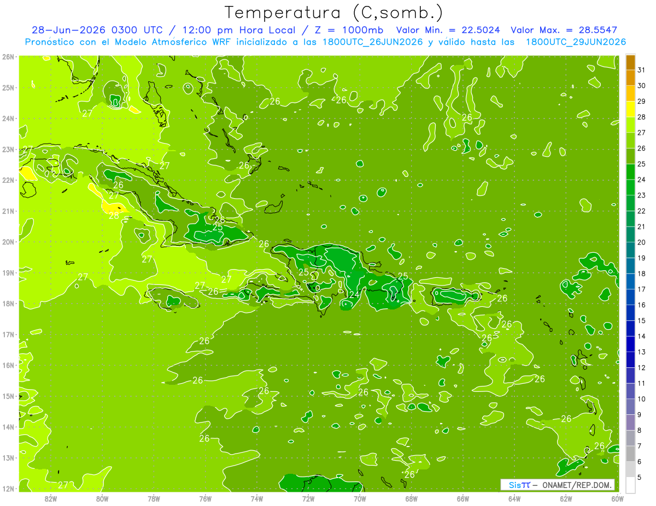The width and height of the screenshot is (656, 506).
Task: Click the '14N' latitude axis label
Action: 8,427
